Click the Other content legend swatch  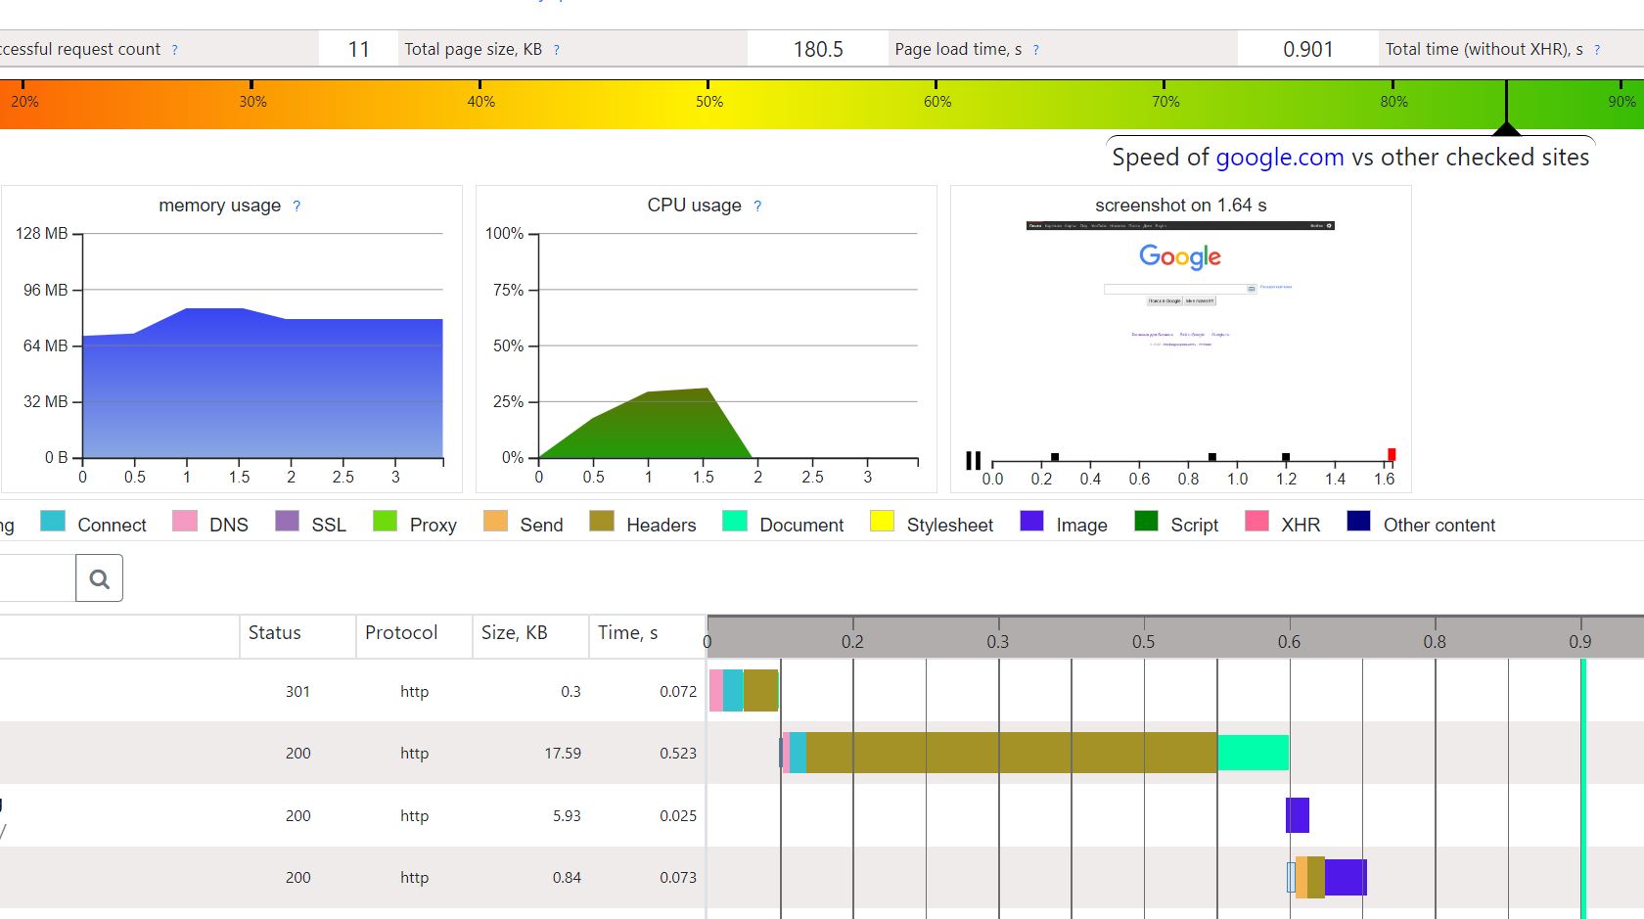(1359, 521)
